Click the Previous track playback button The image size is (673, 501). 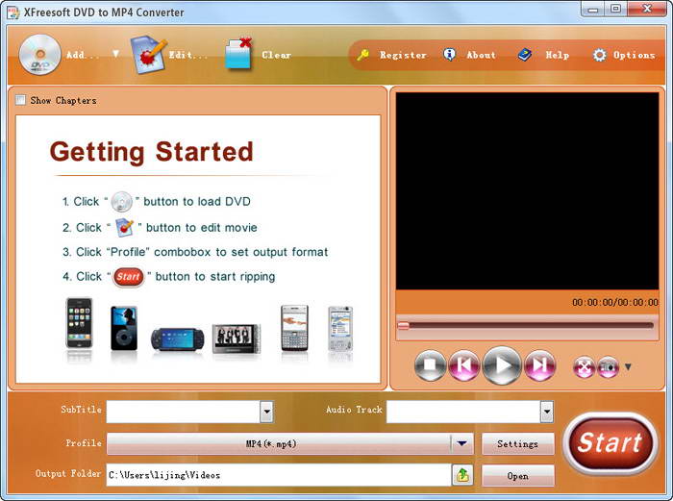pyautogui.click(x=464, y=365)
